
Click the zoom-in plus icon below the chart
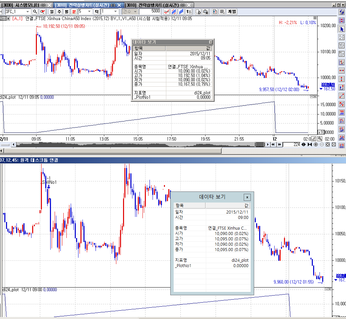pyautogui.click(x=316, y=145)
